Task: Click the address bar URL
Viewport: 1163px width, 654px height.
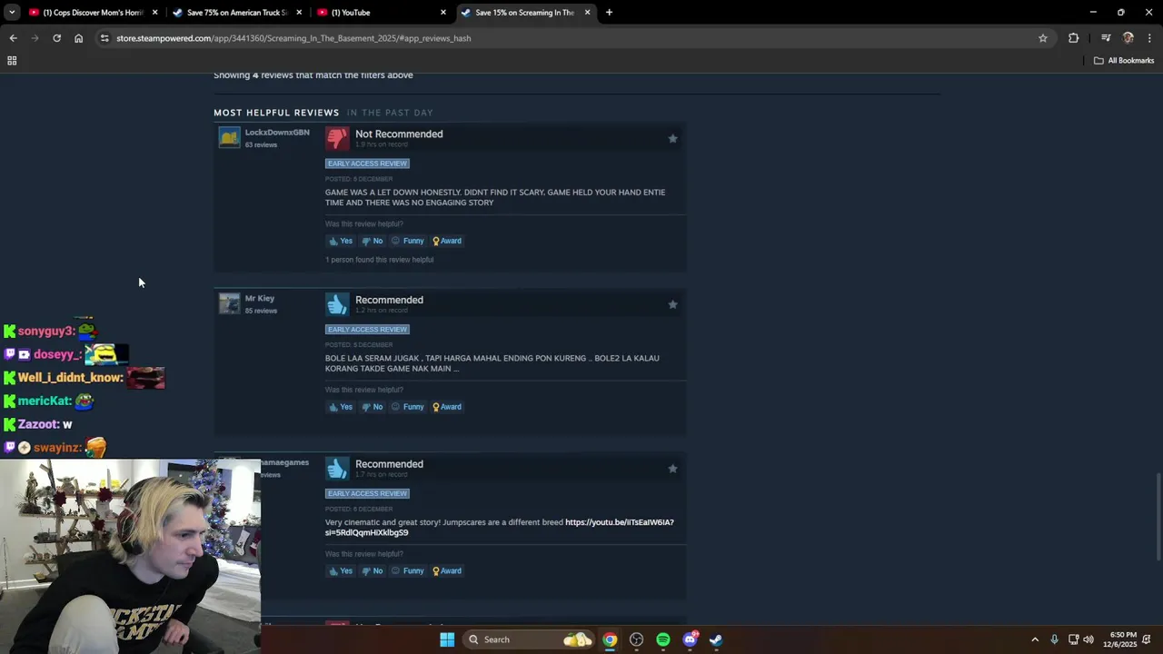Action: click(293, 38)
